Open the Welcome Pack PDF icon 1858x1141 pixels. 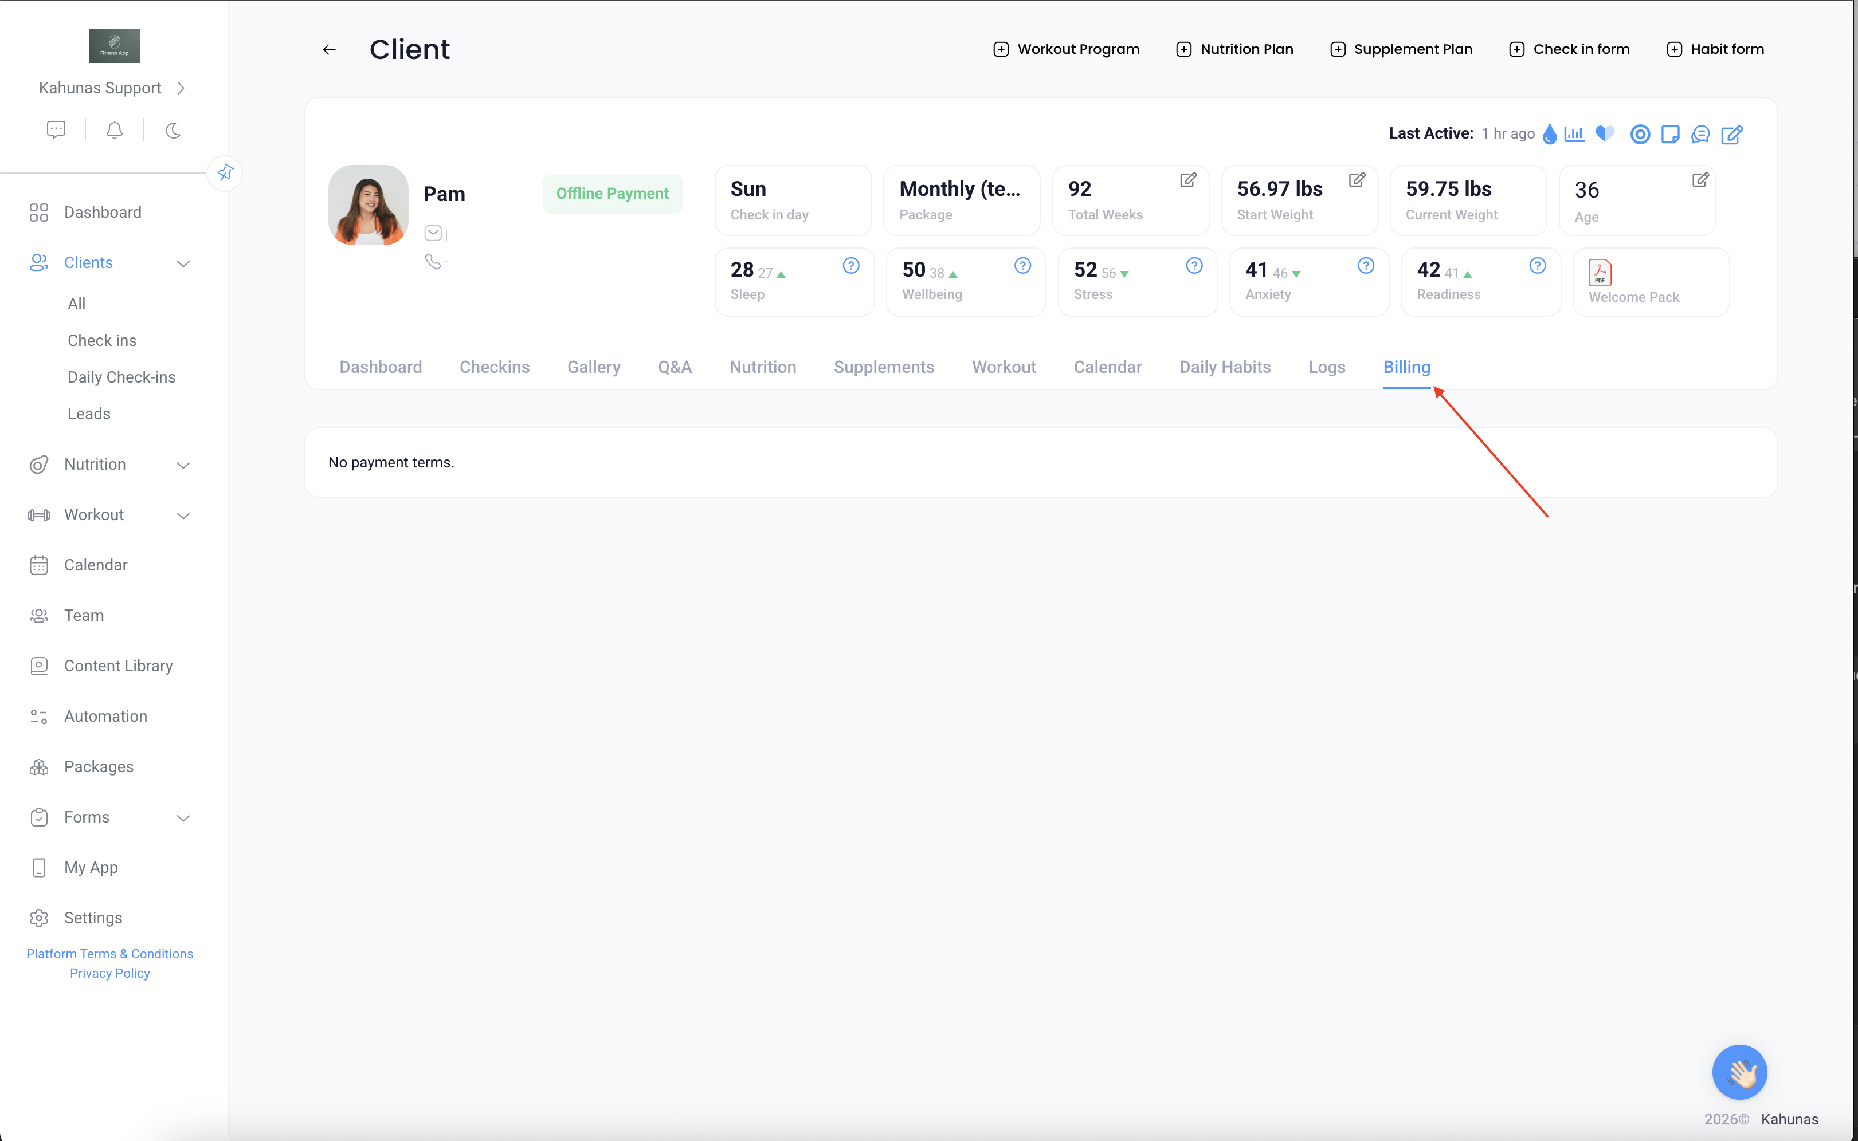tap(1599, 273)
